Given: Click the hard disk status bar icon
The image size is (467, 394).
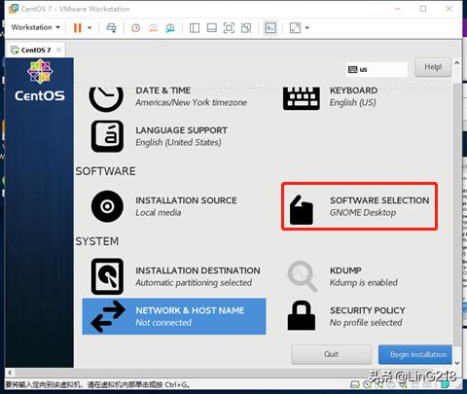Looking at the screenshot, I should coord(355,385).
